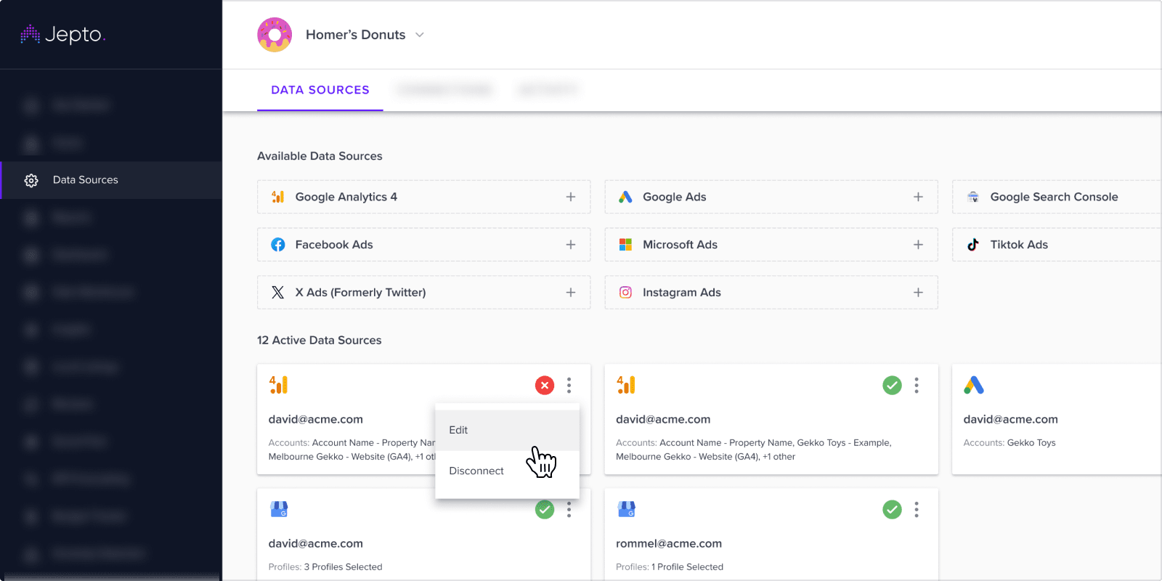The height and width of the screenshot is (581, 1162).
Task: Click the Google Analytics 4 logo icon
Action: 277,197
